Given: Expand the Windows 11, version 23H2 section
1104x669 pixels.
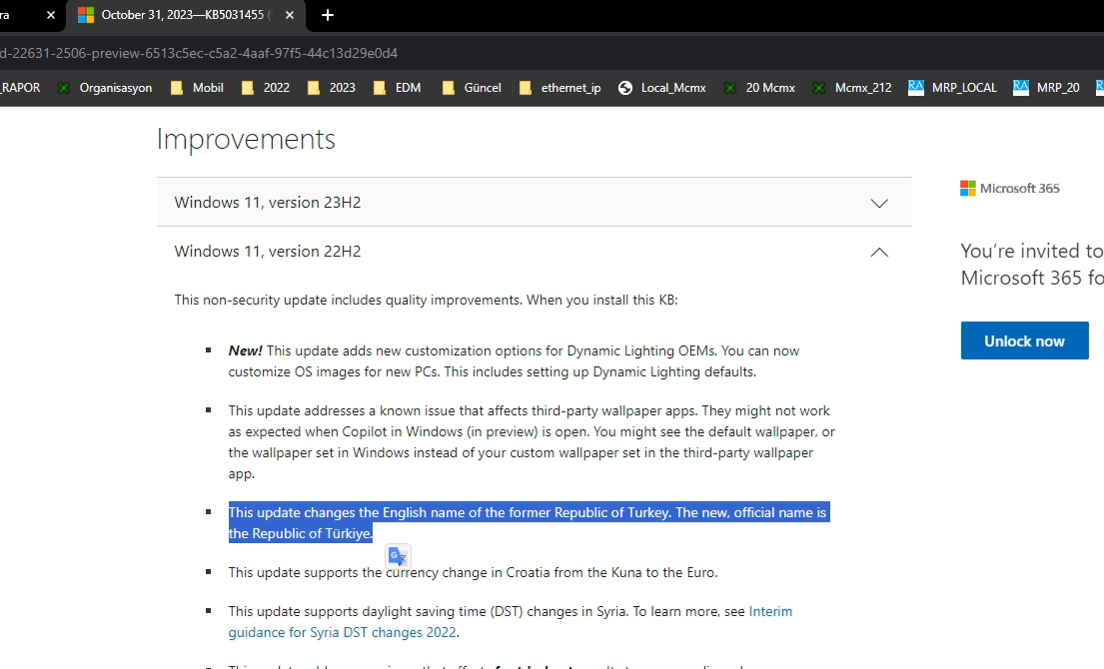Looking at the screenshot, I should tap(534, 203).
